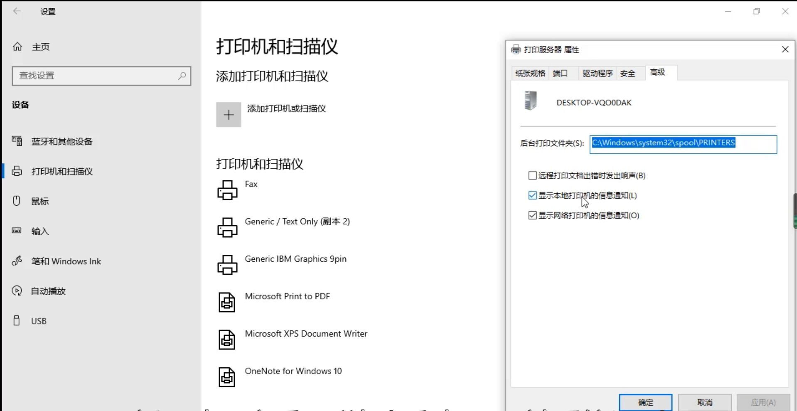Toggle 显示网络打印机的信息通知 checkbox
Screen dimensions: 797x411
click(532, 215)
